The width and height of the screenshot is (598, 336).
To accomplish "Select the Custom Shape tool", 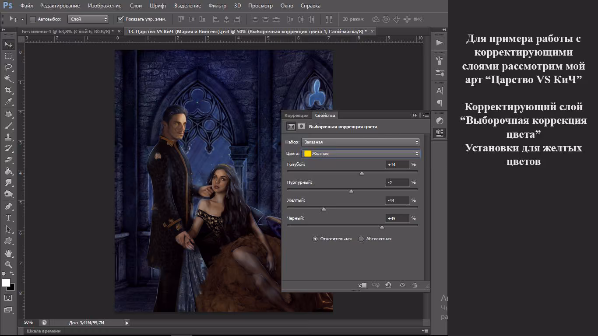I will tap(8, 240).
